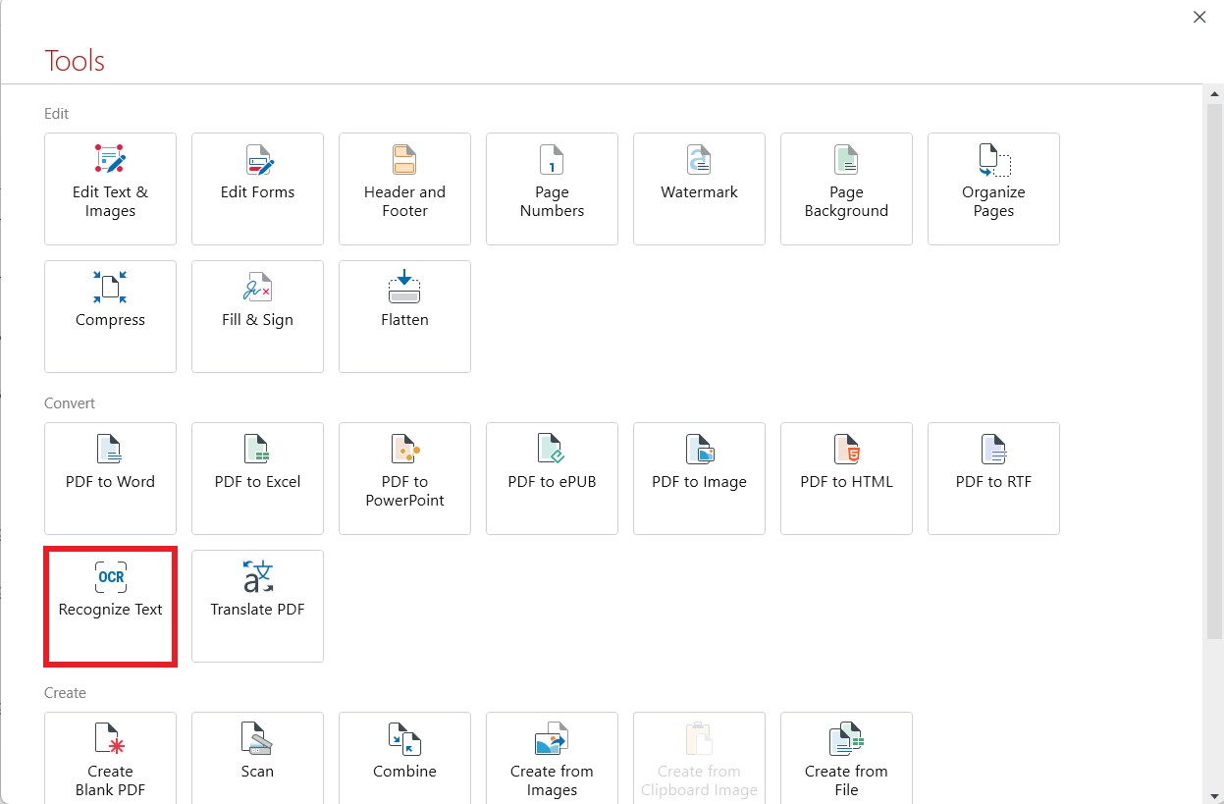
Task: Select the Edit Forms tool
Action: (x=257, y=188)
